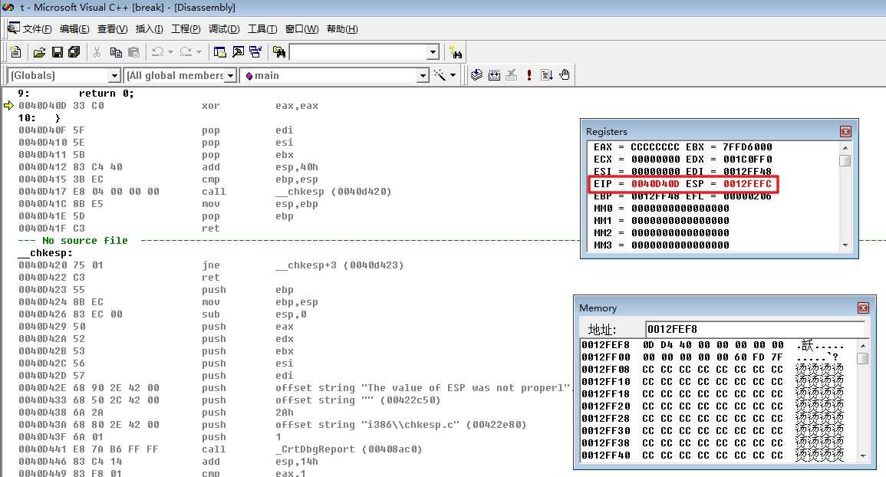The image size is (886, 477).
Task: Click the Memory scrollbar down arrow
Action: [x=863, y=456]
